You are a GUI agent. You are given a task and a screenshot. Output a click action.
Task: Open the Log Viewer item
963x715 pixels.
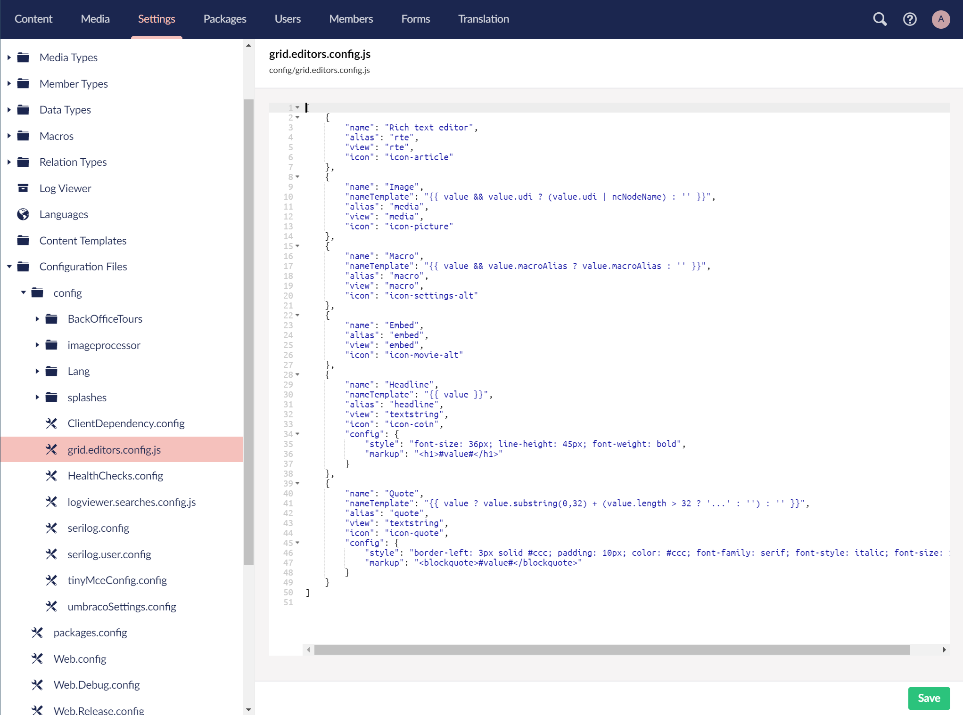66,188
